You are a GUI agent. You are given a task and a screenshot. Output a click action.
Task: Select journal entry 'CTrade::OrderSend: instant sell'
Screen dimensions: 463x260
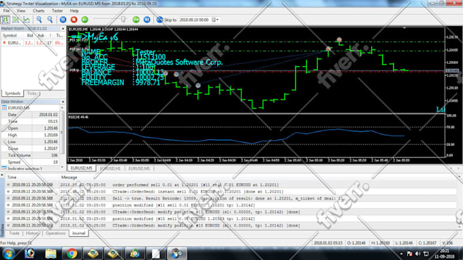click(x=231, y=191)
